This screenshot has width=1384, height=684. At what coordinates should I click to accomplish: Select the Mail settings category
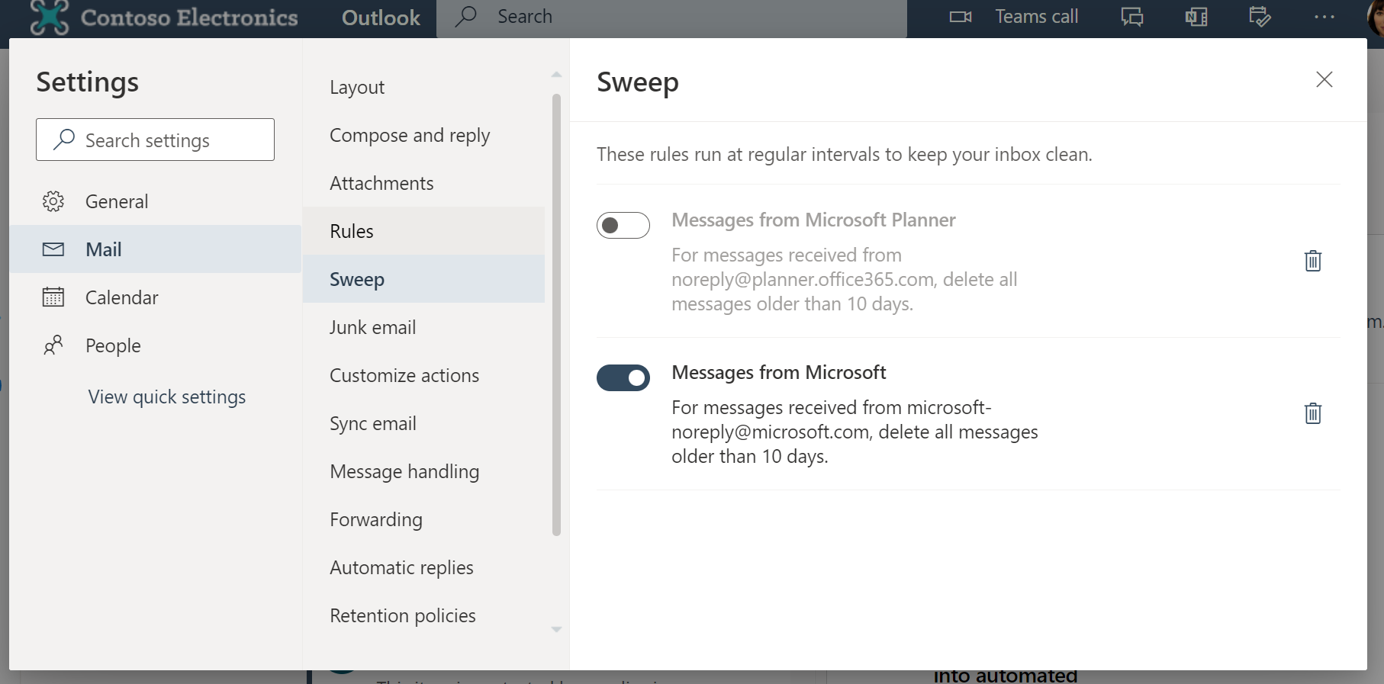156,249
